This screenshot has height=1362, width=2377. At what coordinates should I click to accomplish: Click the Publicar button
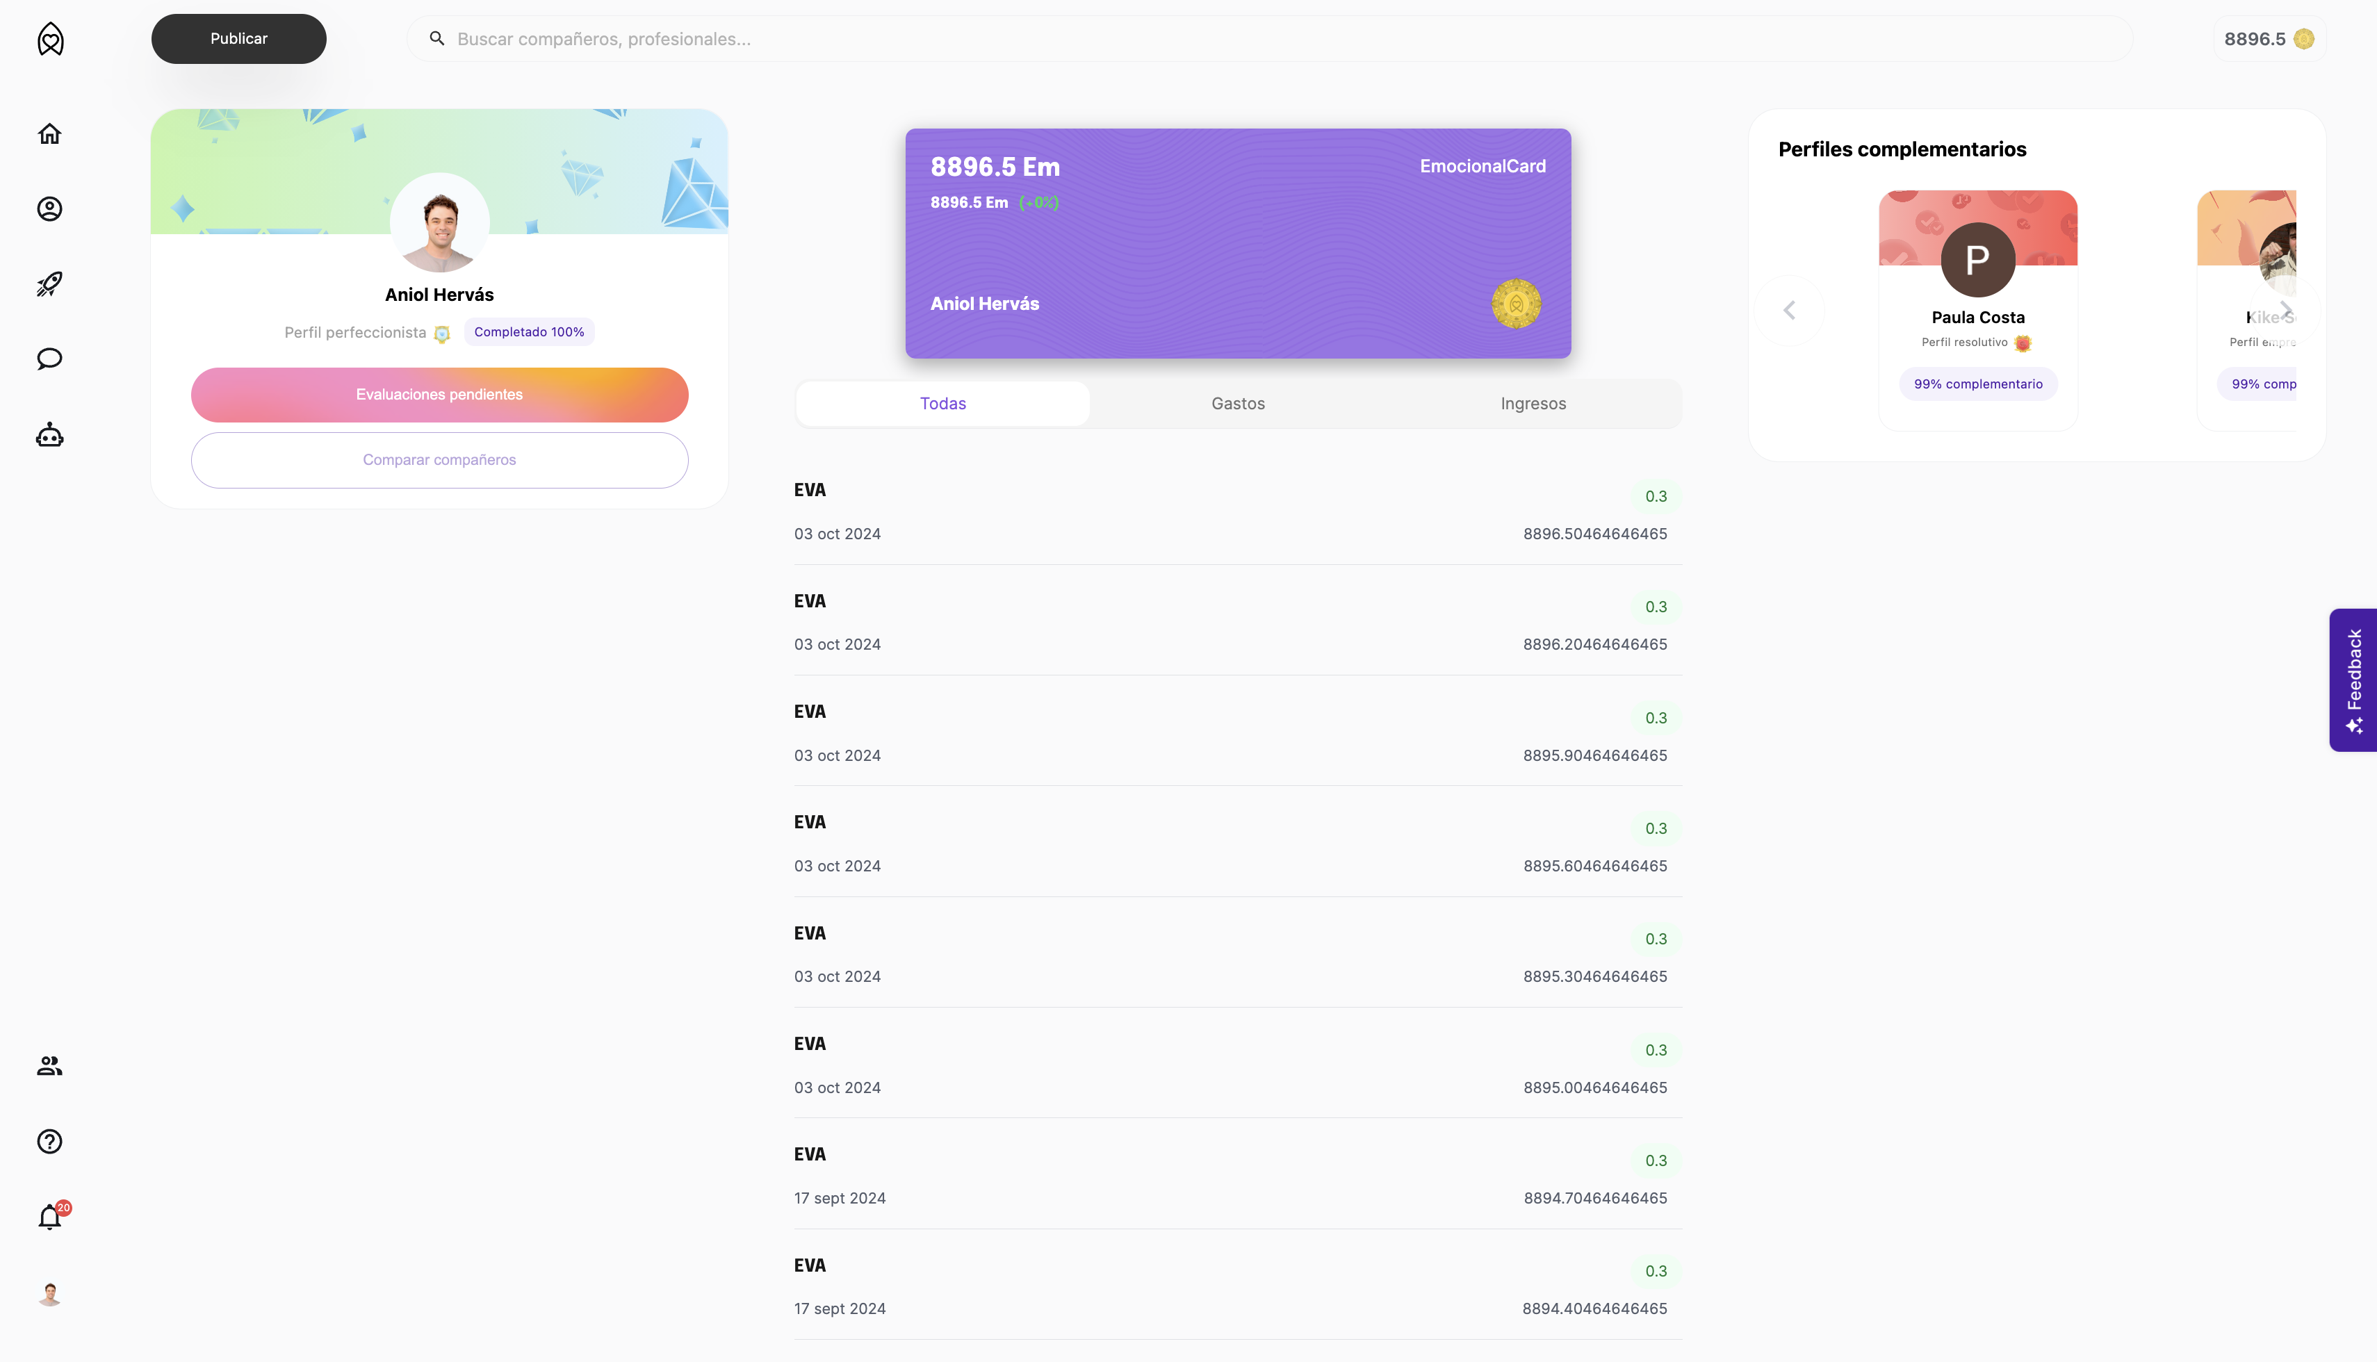(x=238, y=38)
